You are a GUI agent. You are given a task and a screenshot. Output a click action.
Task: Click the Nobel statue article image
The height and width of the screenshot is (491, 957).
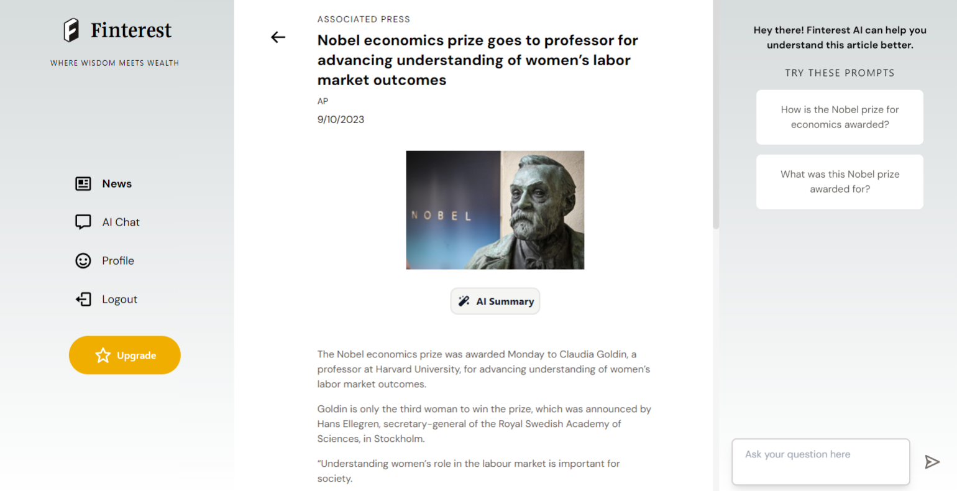(x=495, y=210)
